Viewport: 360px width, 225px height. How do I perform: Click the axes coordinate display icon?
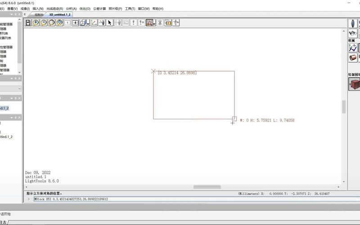point(94,22)
